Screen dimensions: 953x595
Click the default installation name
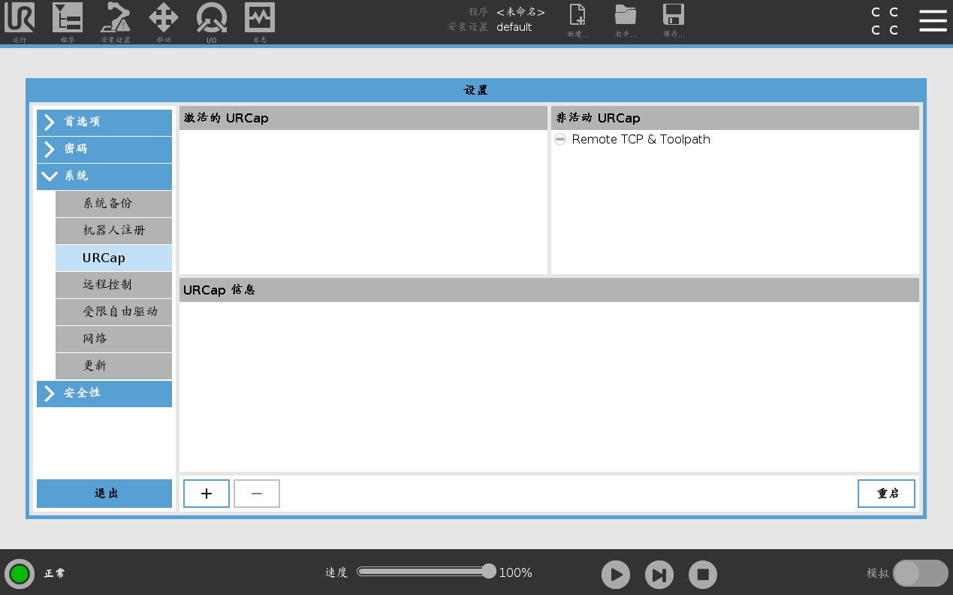pyautogui.click(x=514, y=27)
